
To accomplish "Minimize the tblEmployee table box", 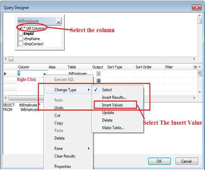I will (x=58, y=21).
